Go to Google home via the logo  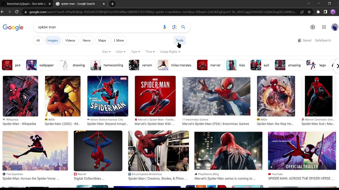(13, 27)
